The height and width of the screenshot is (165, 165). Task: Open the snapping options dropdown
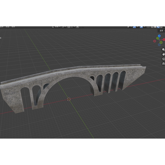coord(73,27)
